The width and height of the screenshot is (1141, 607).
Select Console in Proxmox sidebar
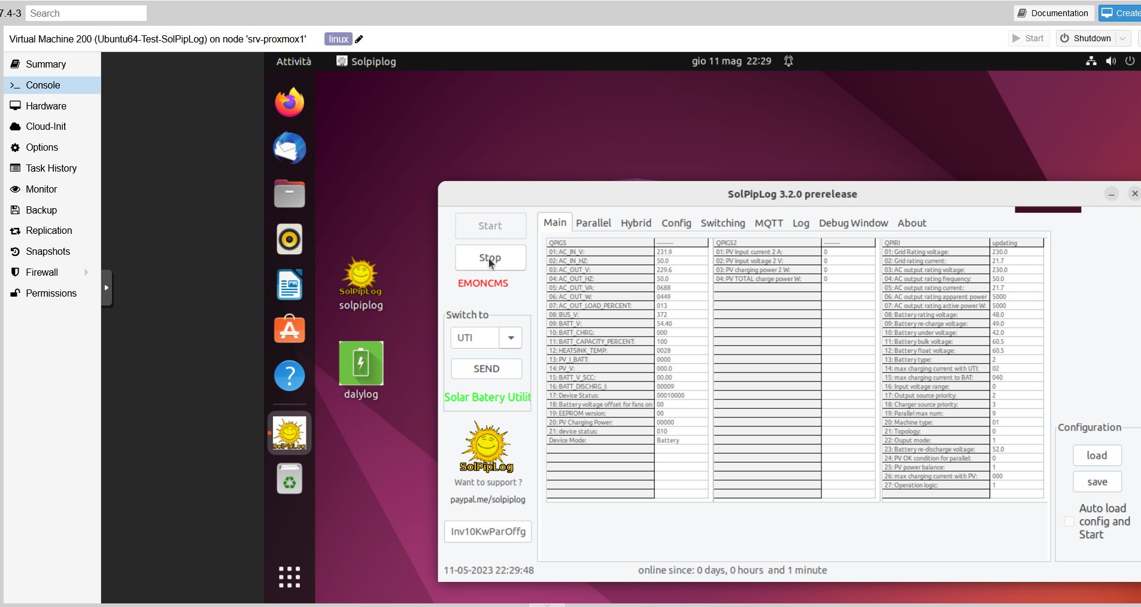[52, 85]
